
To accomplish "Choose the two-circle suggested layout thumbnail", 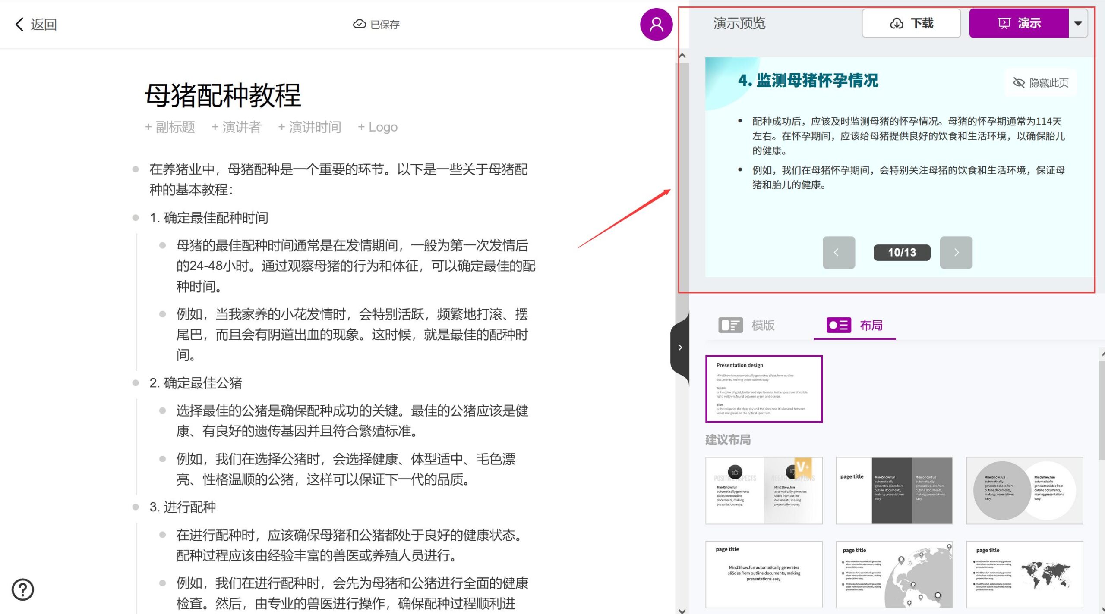I will click(x=1024, y=491).
